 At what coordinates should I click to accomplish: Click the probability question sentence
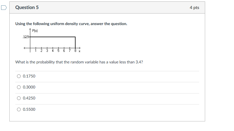[79, 62]
